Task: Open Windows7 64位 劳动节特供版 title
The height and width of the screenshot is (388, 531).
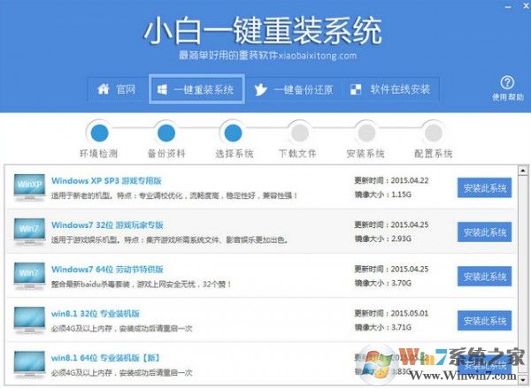Action: pos(107,270)
